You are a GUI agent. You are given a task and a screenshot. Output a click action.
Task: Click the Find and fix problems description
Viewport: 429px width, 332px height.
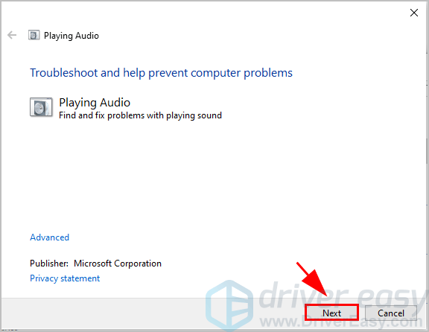[x=140, y=115]
